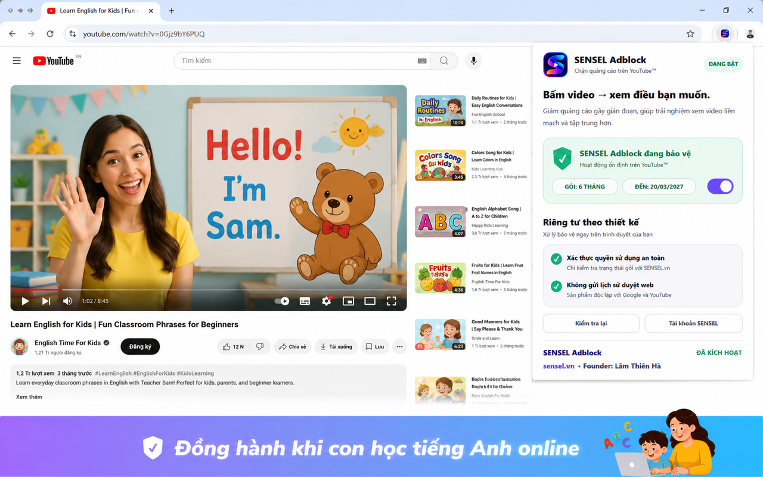This screenshot has width=763, height=477.
Task: Open a new browser tab
Action: click(172, 11)
